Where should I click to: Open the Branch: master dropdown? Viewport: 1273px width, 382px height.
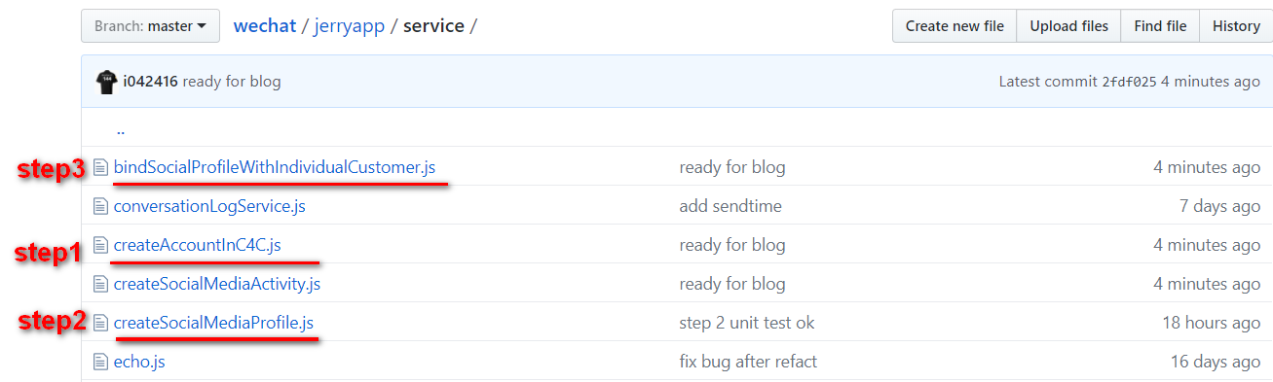pos(150,26)
